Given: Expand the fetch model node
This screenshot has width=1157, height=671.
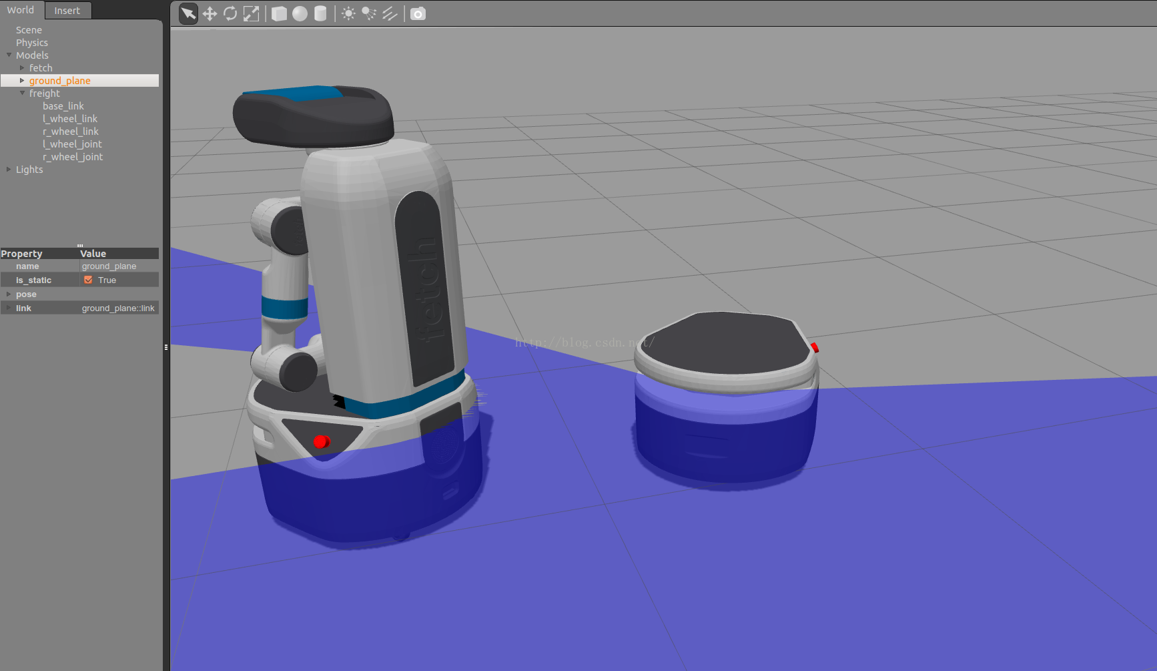Looking at the screenshot, I should click(22, 67).
